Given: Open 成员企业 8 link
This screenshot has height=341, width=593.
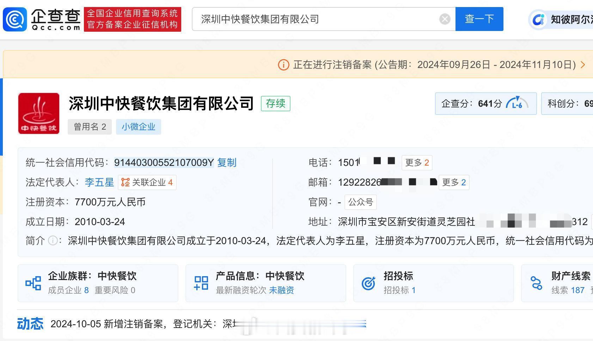Looking at the screenshot, I should coord(68,290).
